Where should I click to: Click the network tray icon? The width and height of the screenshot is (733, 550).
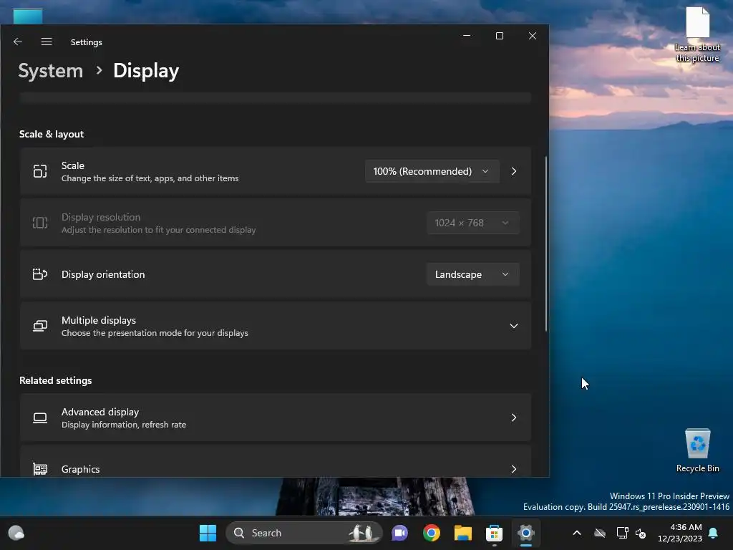coord(622,533)
